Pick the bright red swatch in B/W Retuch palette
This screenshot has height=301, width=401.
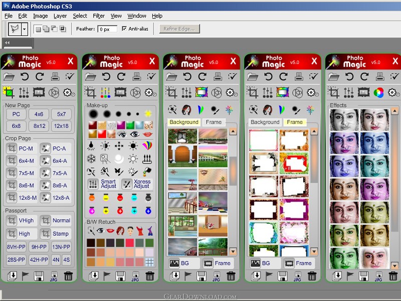pos(130,243)
